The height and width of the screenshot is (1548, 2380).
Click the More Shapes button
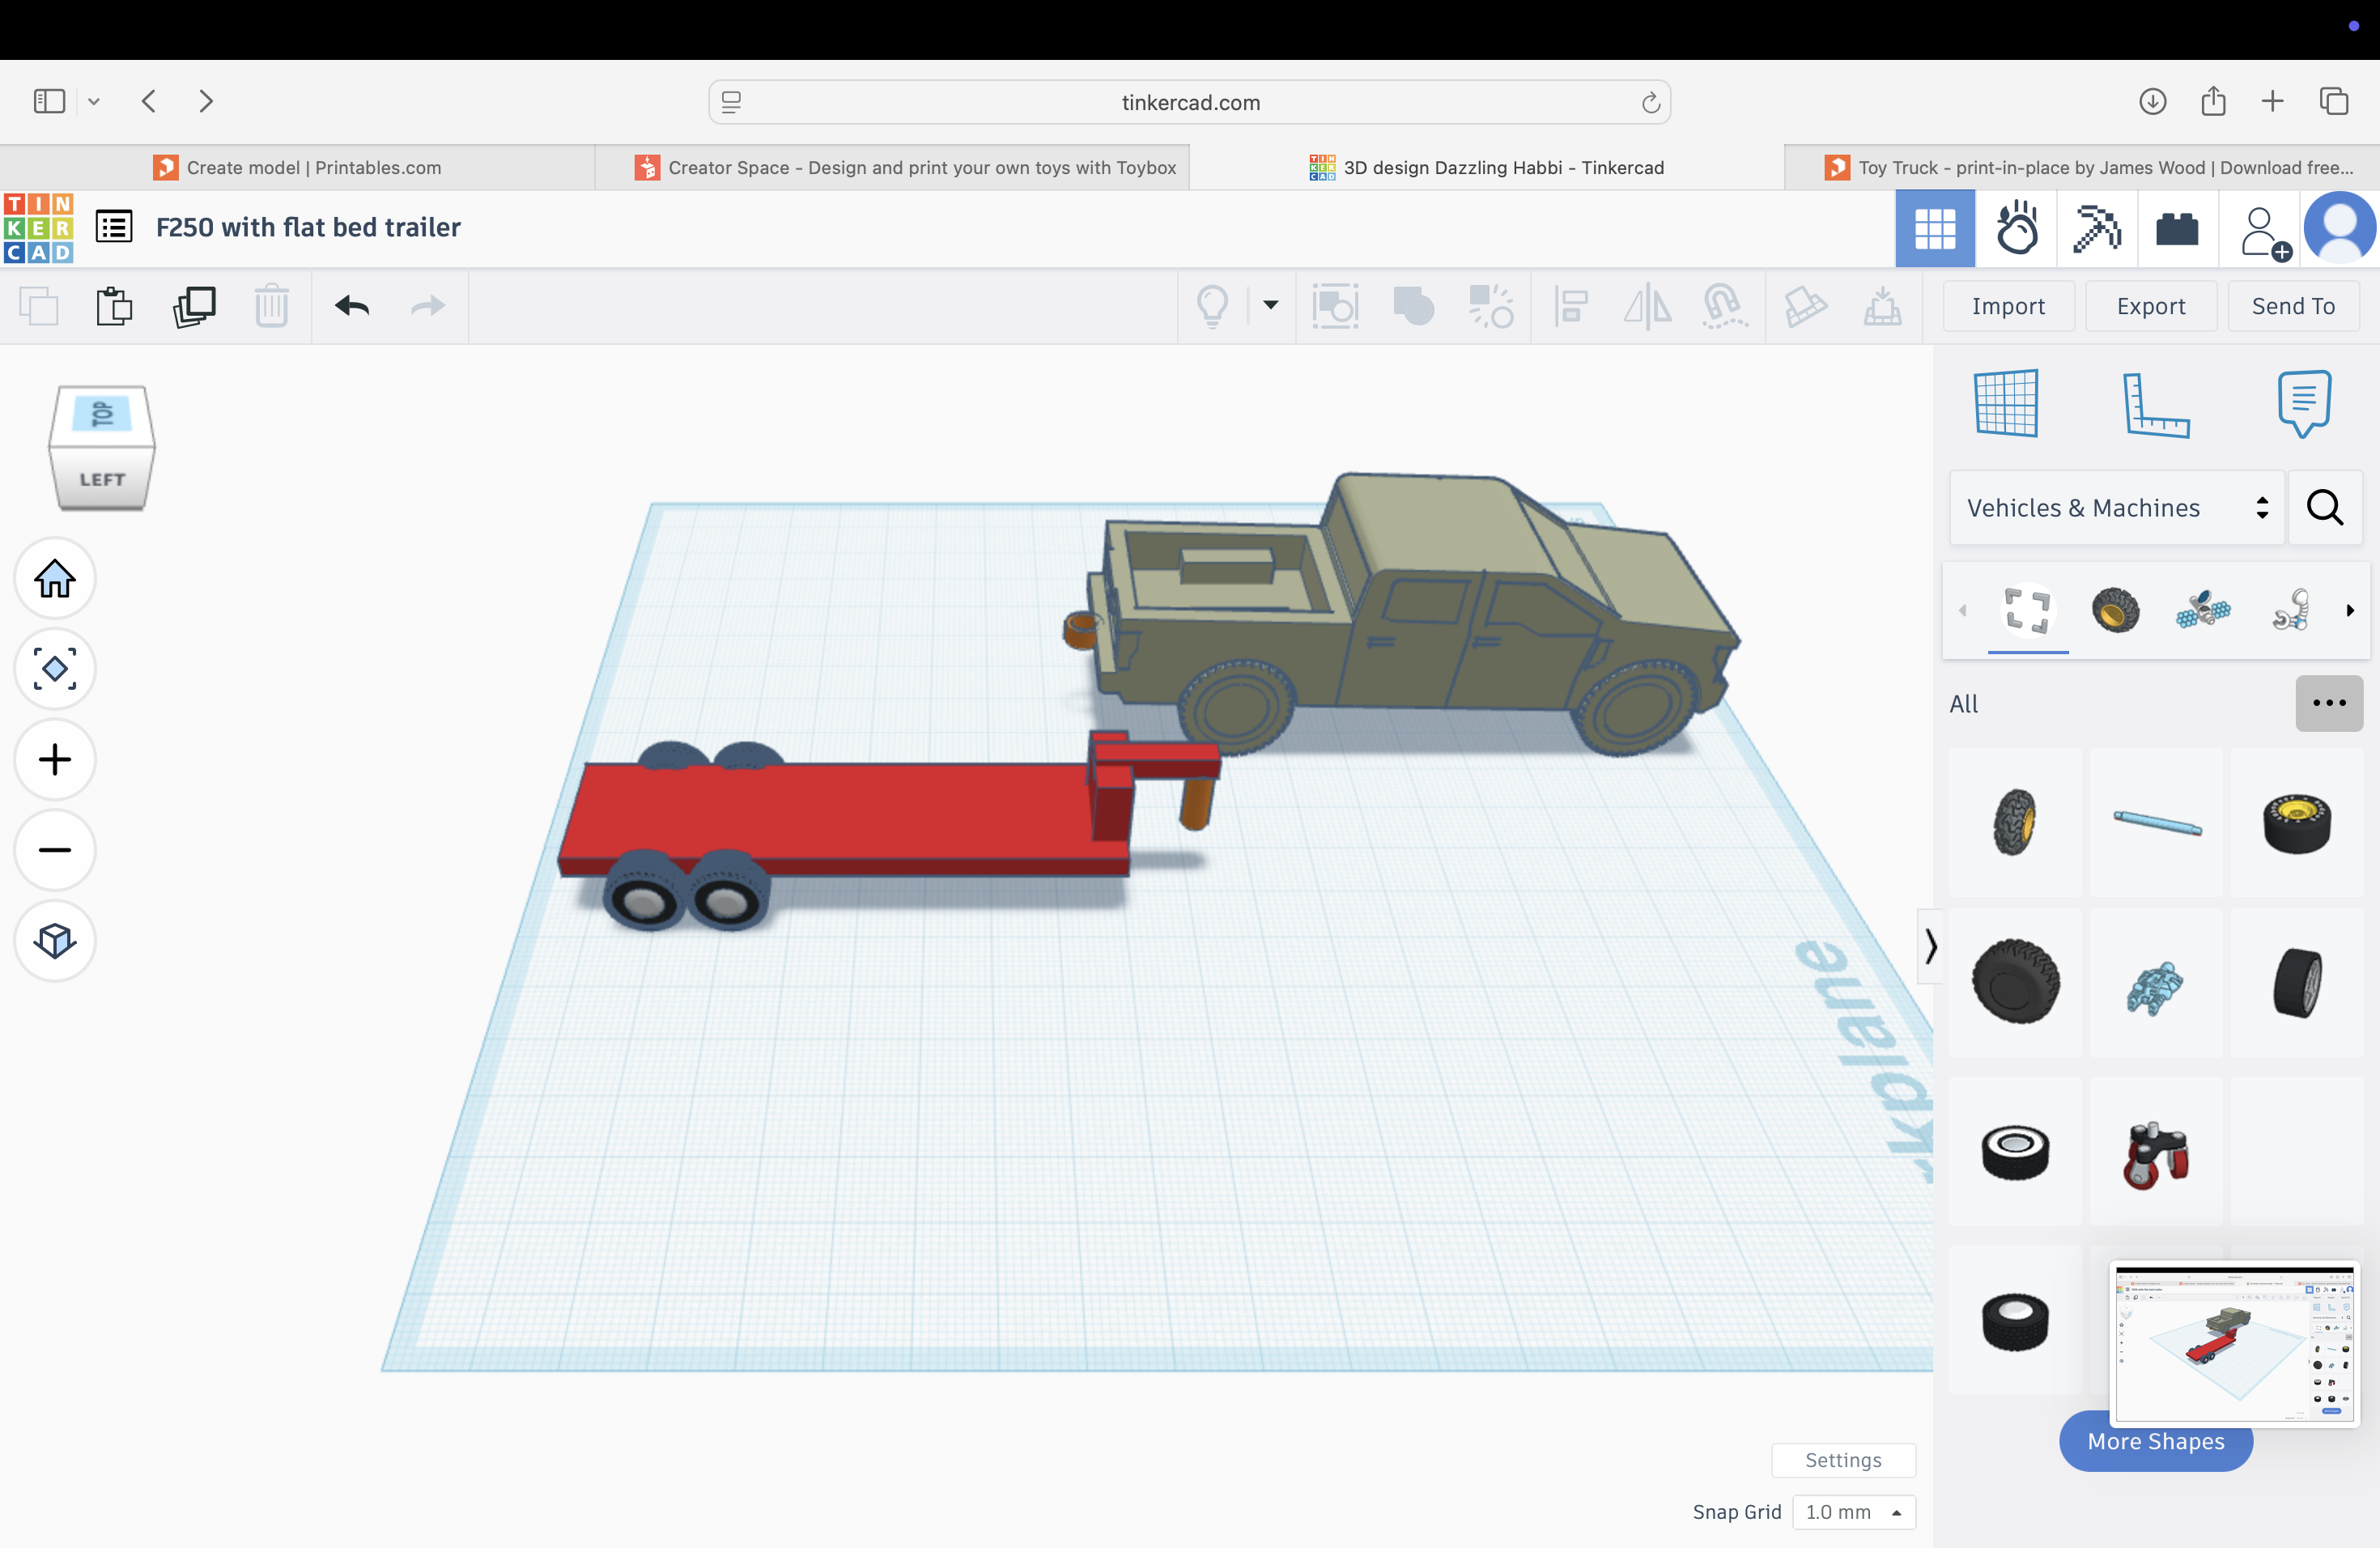click(2156, 1441)
